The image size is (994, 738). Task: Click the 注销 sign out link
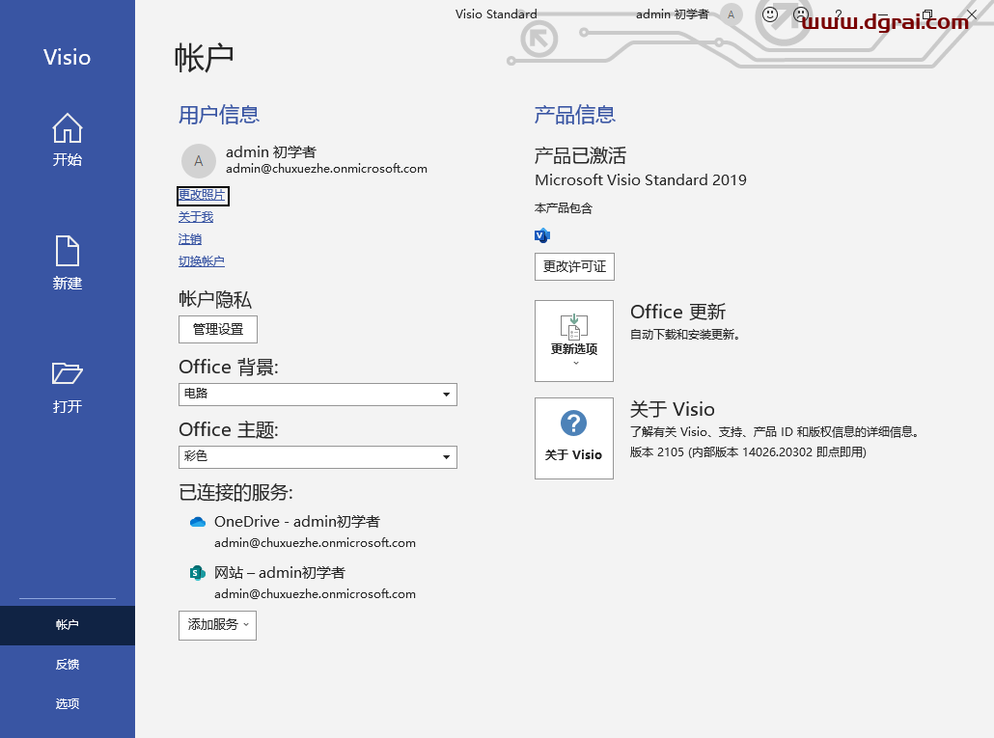click(x=189, y=239)
